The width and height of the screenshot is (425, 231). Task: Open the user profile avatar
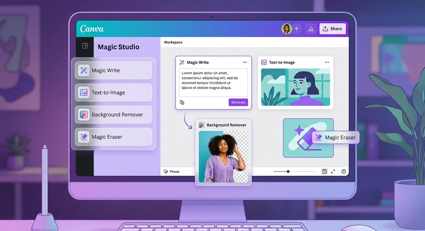pyautogui.click(x=286, y=29)
